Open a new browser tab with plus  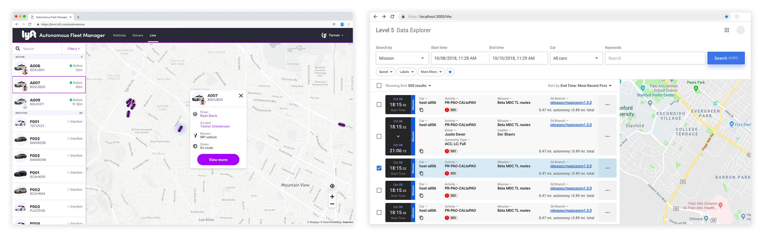click(78, 17)
